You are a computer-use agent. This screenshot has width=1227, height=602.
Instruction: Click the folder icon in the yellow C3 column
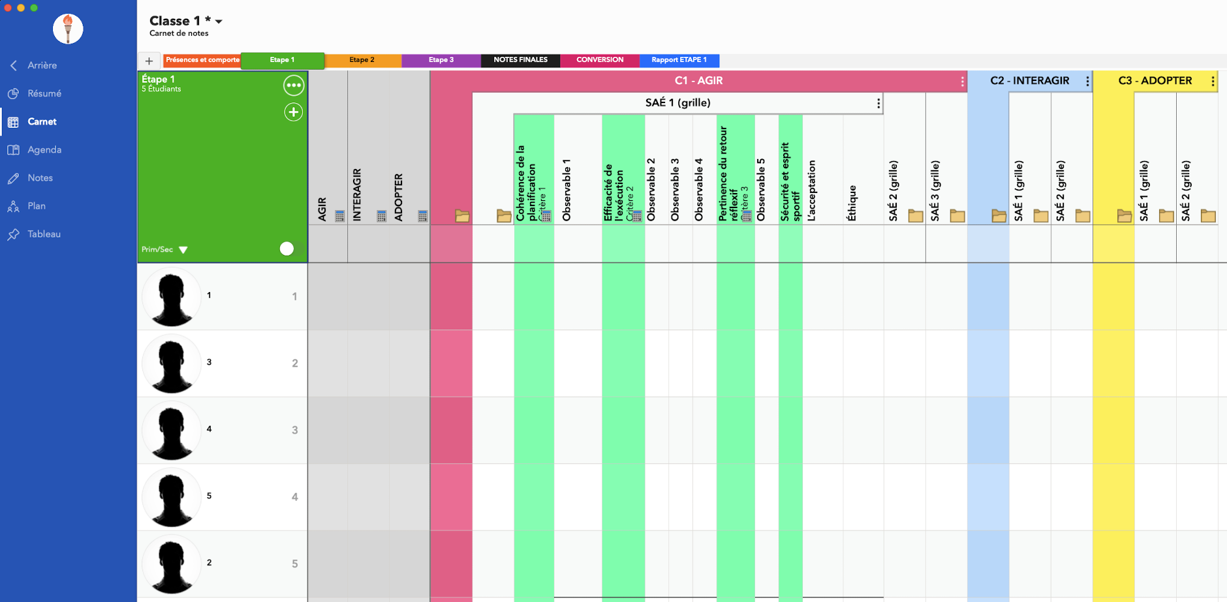[1124, 216]
